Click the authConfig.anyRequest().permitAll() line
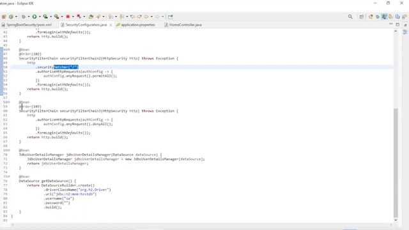Viewport: 409px width, 230px height. [x=80, y=76]
